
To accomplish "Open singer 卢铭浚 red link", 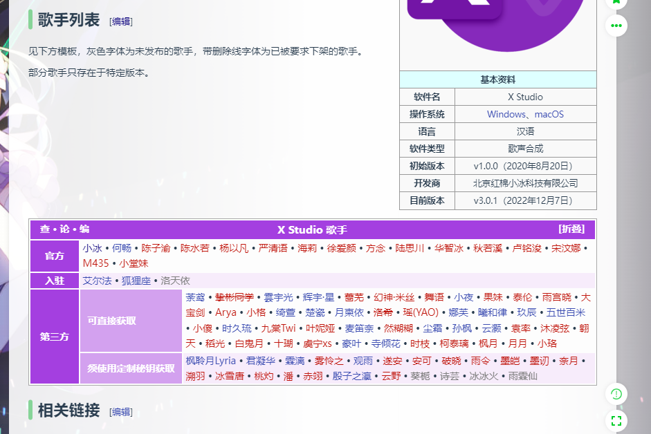I will 527,248.
